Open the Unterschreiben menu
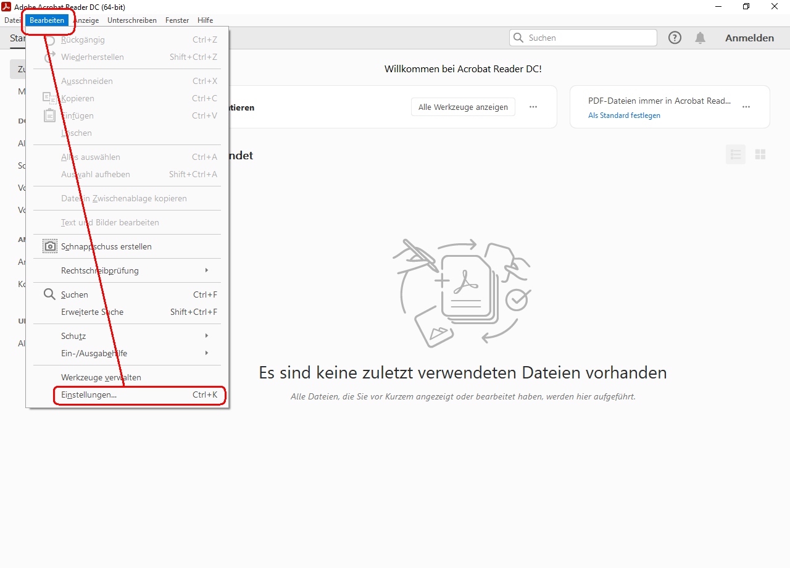The height and width of the screenshot is (568, 790). coord(131,20)
